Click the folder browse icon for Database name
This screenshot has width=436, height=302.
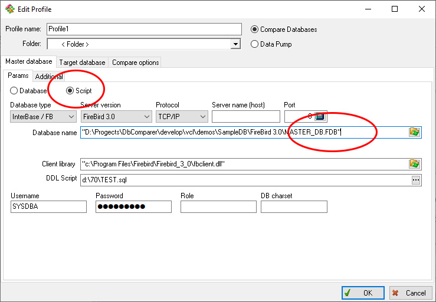(415, 132)
